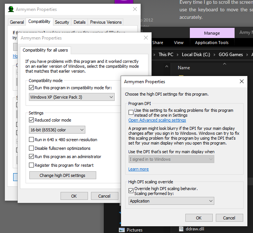Click the Name column header
This screenshot has width=253, height=233.
pos(184,68)
